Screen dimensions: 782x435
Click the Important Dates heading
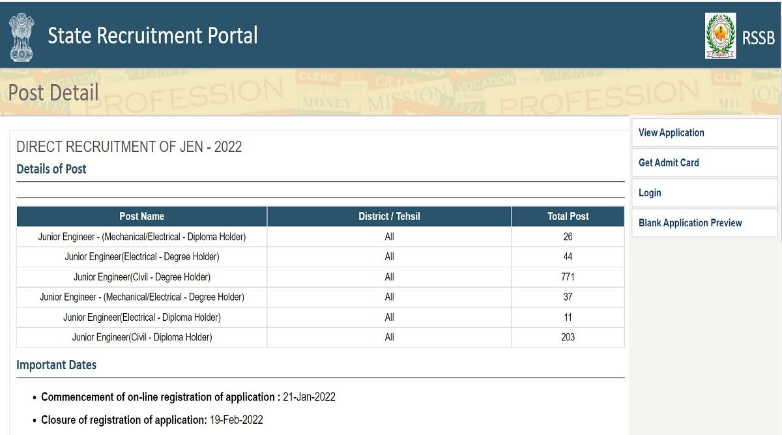tap(56, 365)
